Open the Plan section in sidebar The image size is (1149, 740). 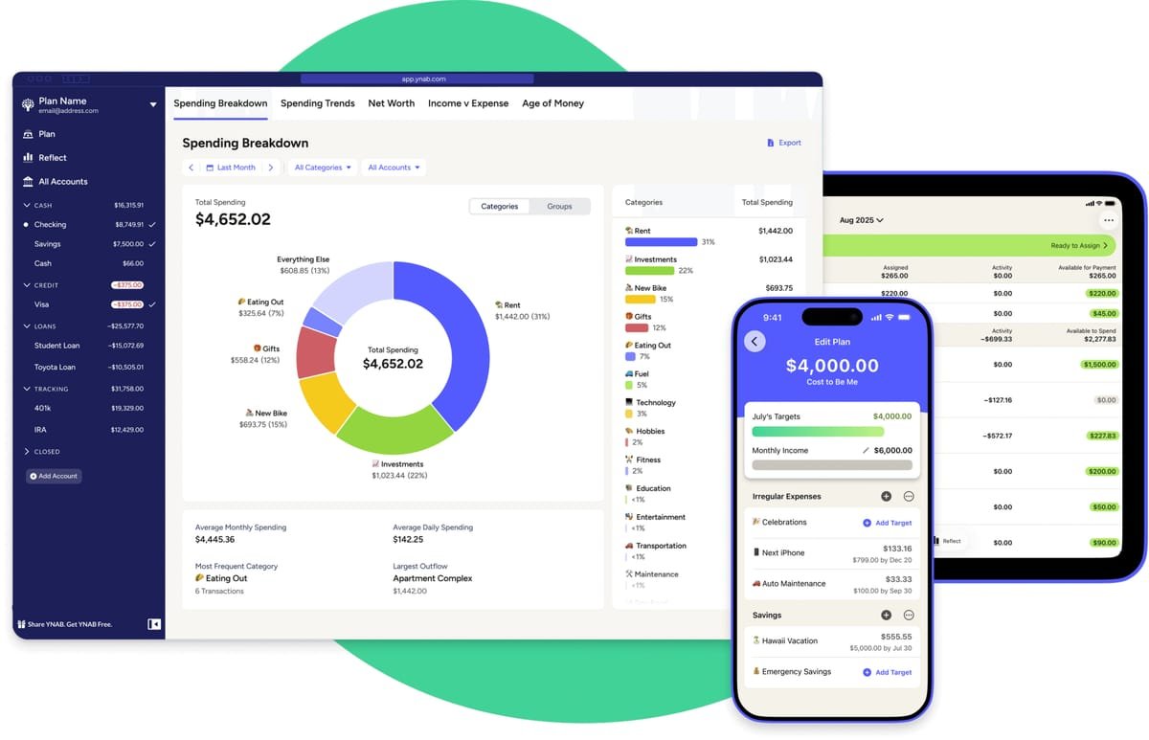(x=39, y=134)
